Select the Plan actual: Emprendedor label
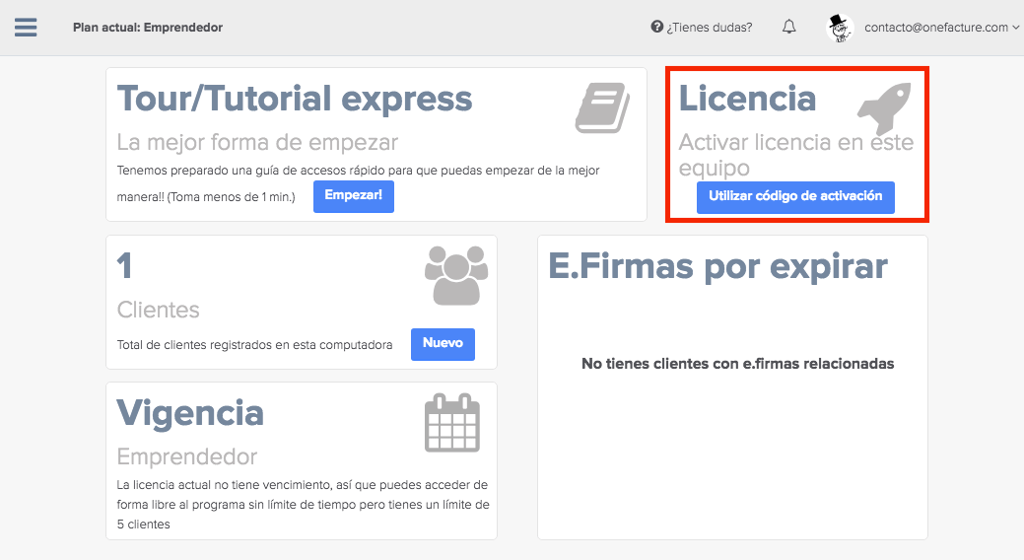 [148, 28]
